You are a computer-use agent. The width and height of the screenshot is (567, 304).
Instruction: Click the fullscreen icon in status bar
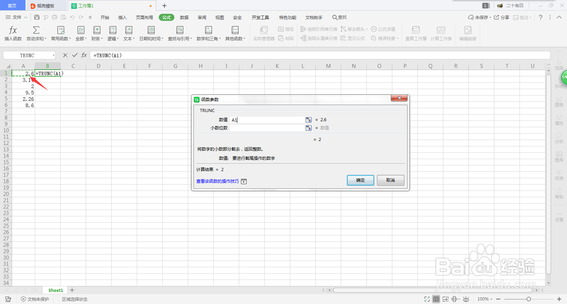pyautogui.click(x=427, y=299)
